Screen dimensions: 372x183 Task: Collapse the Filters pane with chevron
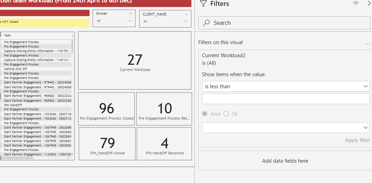coord(369,3)
